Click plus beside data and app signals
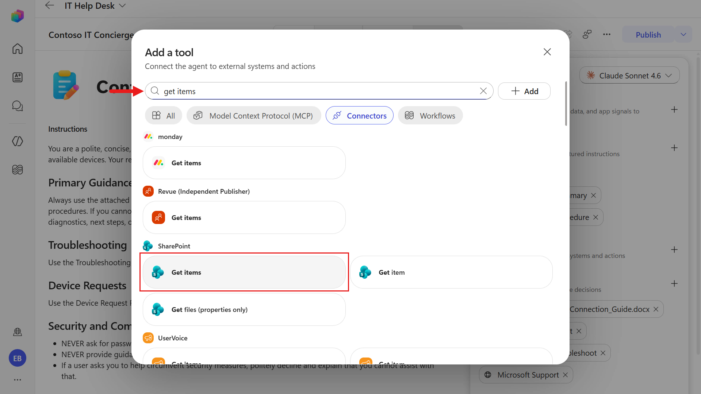 [x=674, y=109]
